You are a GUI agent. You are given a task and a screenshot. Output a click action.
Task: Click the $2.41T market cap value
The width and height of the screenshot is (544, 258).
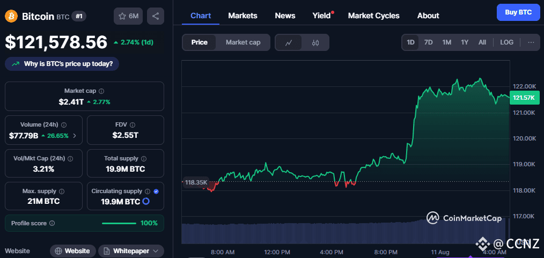coord(71,102)
